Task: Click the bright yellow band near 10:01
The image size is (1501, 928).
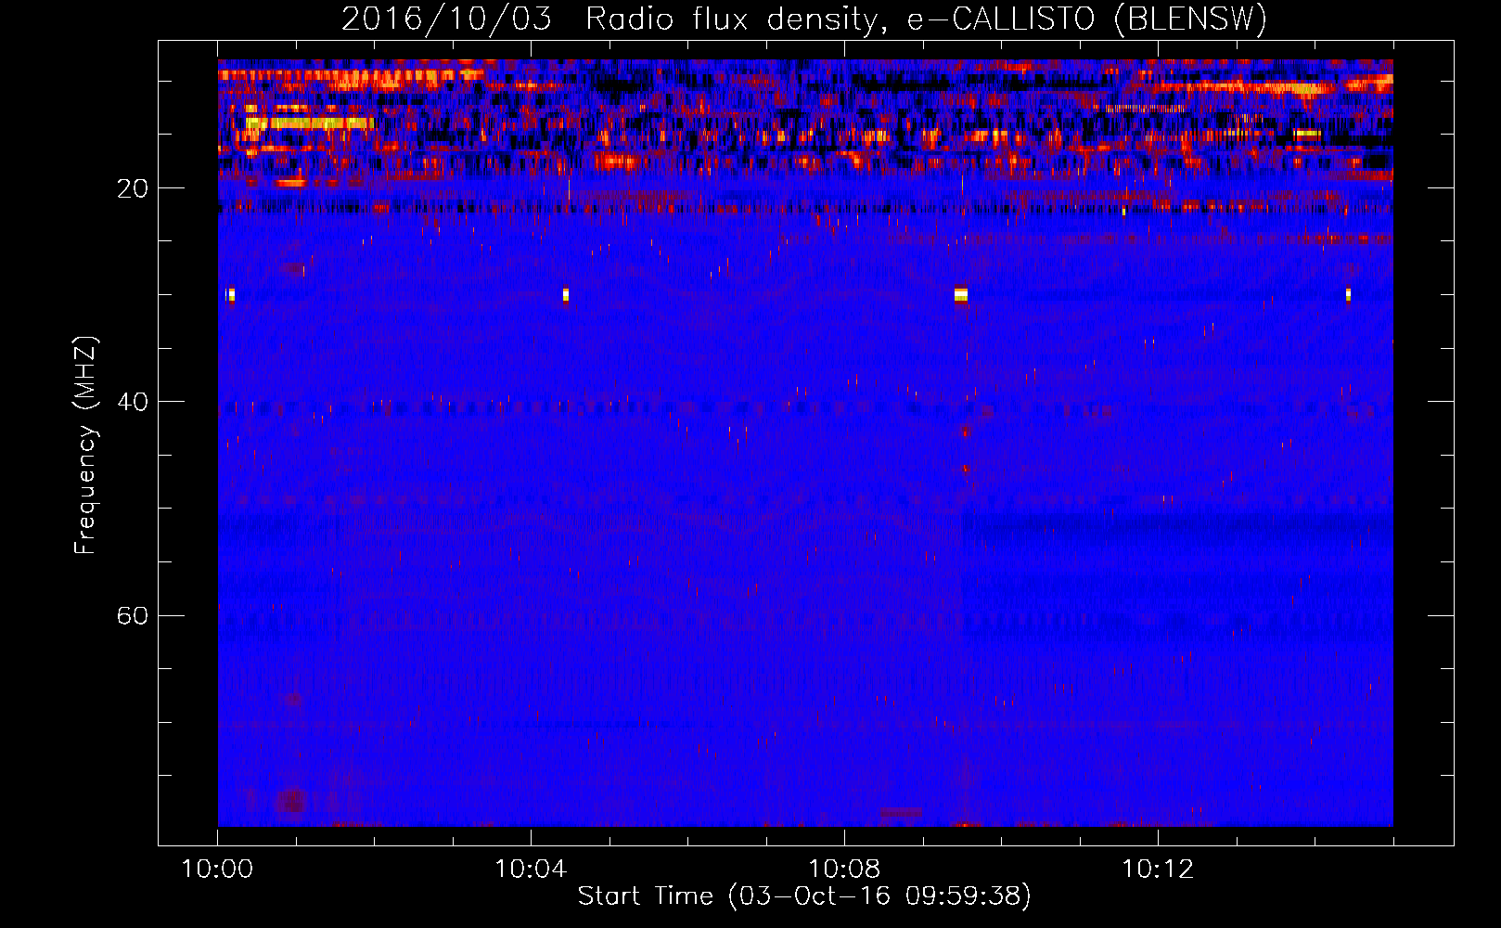Action: point(309,122)
